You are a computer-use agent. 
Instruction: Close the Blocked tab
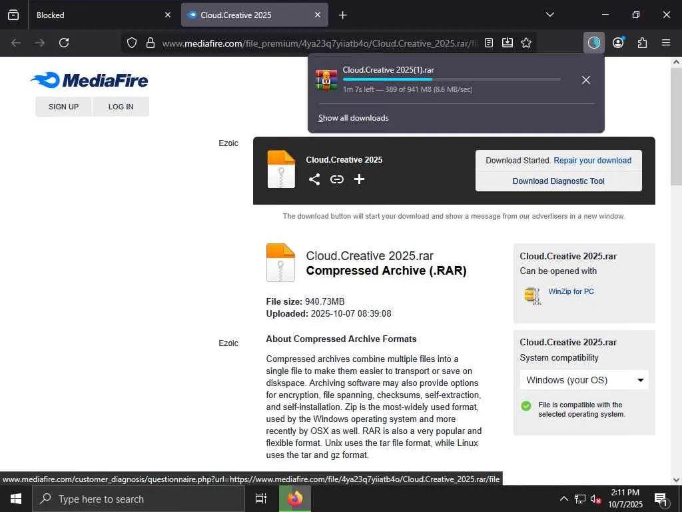pyautogui.click(x=168, y=15)
